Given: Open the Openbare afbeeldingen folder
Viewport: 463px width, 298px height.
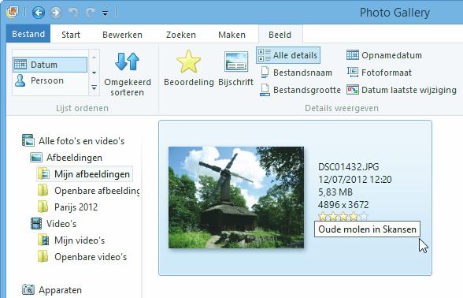Looking at the screenshot, I should (88, 191).
